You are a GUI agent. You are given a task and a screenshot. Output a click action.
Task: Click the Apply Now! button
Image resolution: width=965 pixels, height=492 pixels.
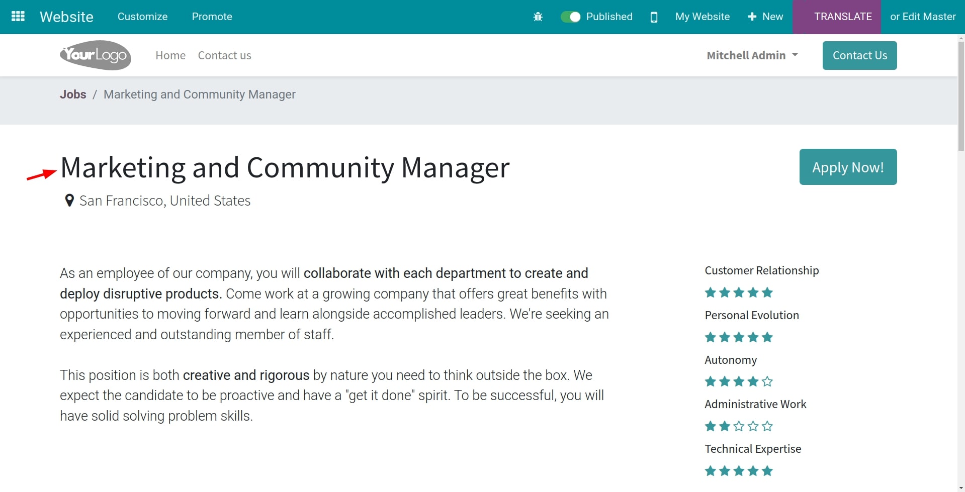tap(848, 166)
